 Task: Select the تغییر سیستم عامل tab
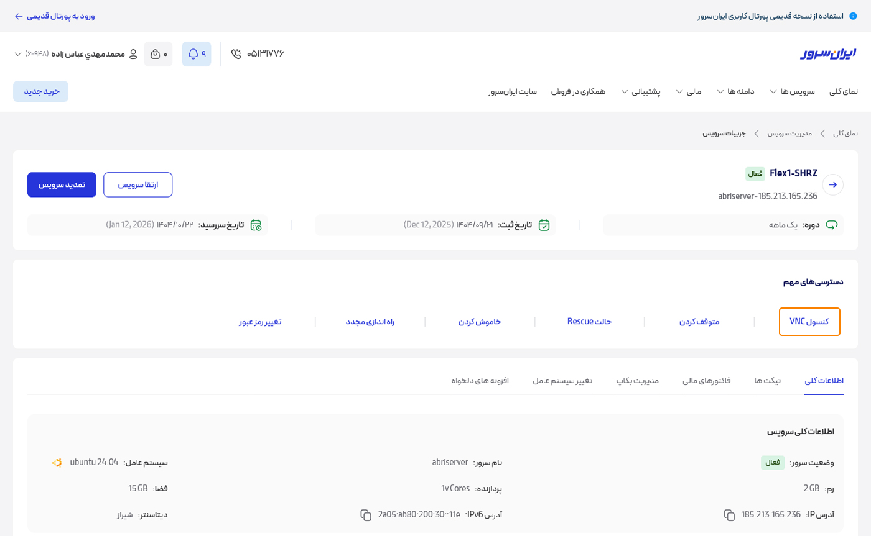[562, 381]
